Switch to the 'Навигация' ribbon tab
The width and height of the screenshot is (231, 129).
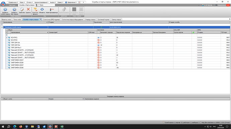point(12,5)
